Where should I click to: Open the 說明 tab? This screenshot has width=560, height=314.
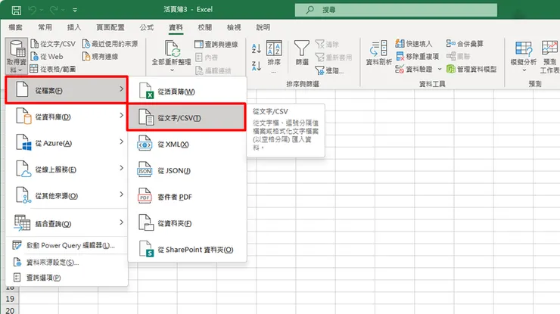263,27
